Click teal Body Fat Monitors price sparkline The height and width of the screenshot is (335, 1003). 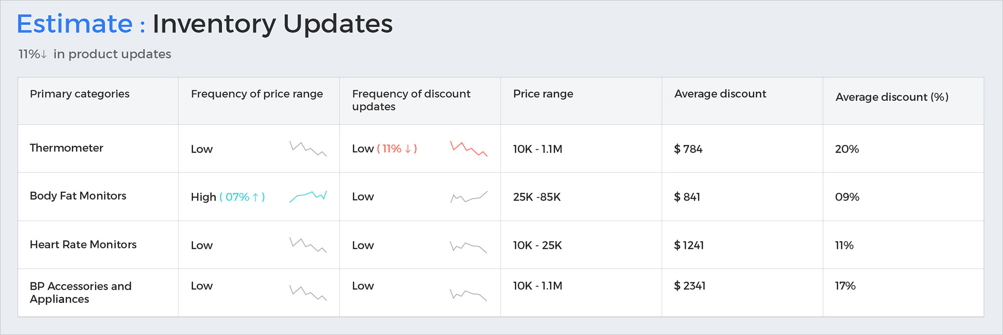[x=308, y=196]
